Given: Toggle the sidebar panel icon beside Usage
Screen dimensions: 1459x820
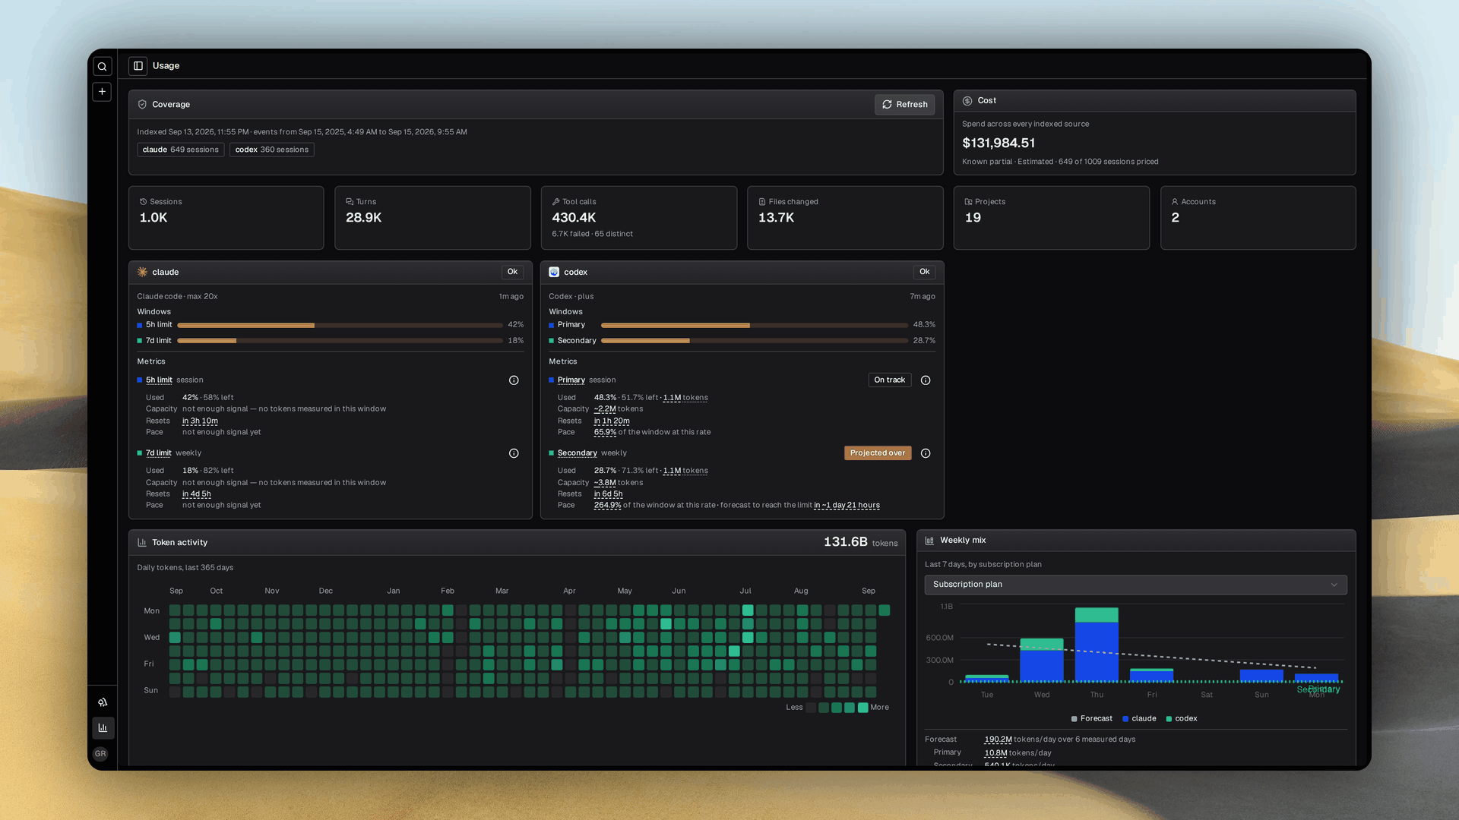Looking at the screenshot, I should pyautogui.click(x=138, y=66).
